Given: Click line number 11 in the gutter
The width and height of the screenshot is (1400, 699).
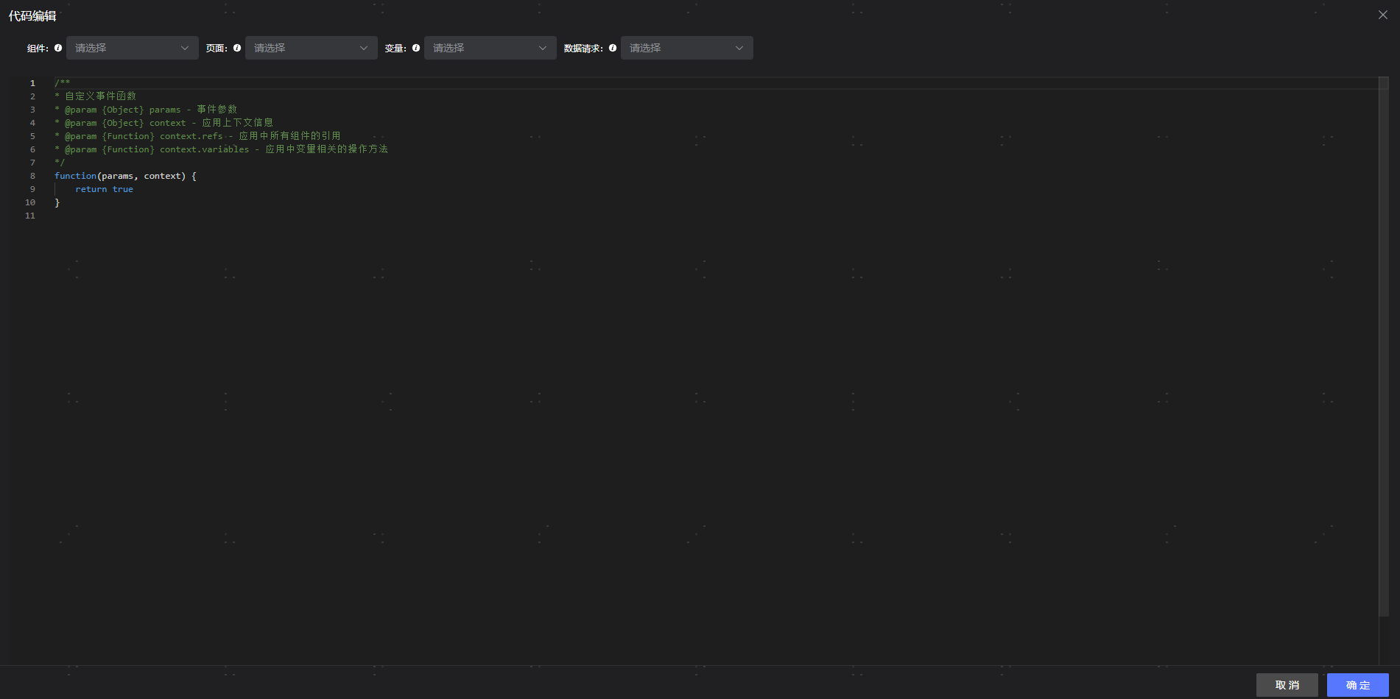Looking at the screenshot, I should pyautogui.click(x=30, y=216).
